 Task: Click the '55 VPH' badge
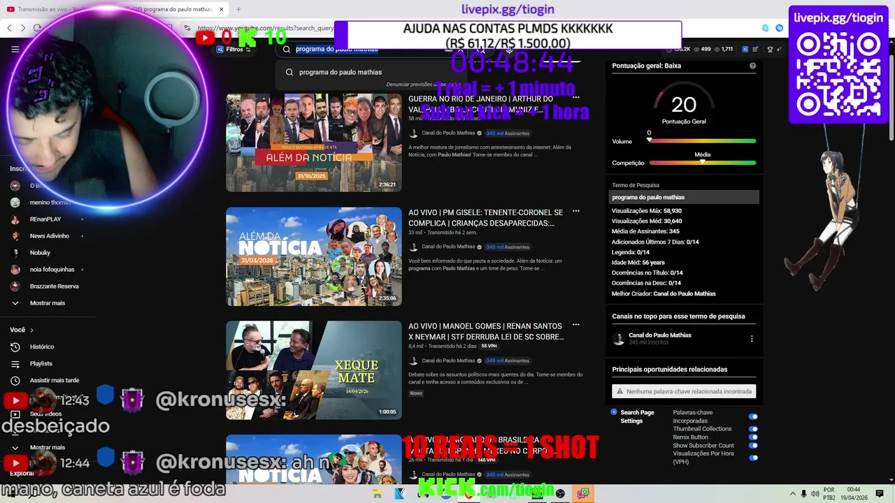click(x=489, y=346)
